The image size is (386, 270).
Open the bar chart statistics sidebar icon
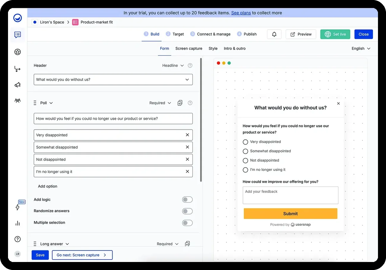click(x=18, y=223)
